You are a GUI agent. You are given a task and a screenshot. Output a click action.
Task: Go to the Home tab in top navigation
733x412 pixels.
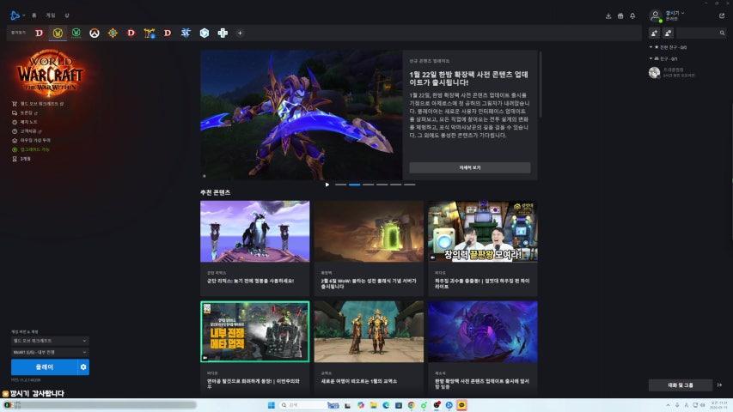(x=34, y=15)
